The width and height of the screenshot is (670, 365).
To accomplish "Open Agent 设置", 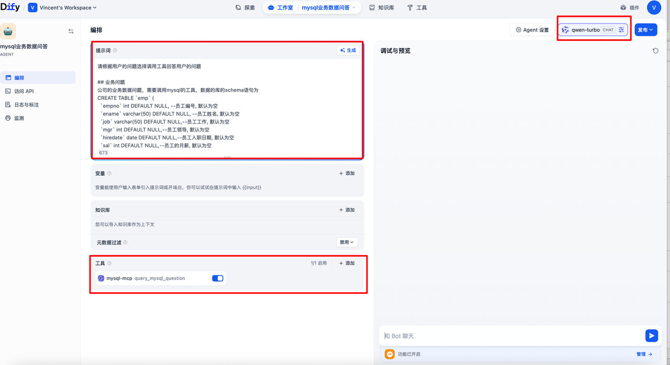I will 532,30.
